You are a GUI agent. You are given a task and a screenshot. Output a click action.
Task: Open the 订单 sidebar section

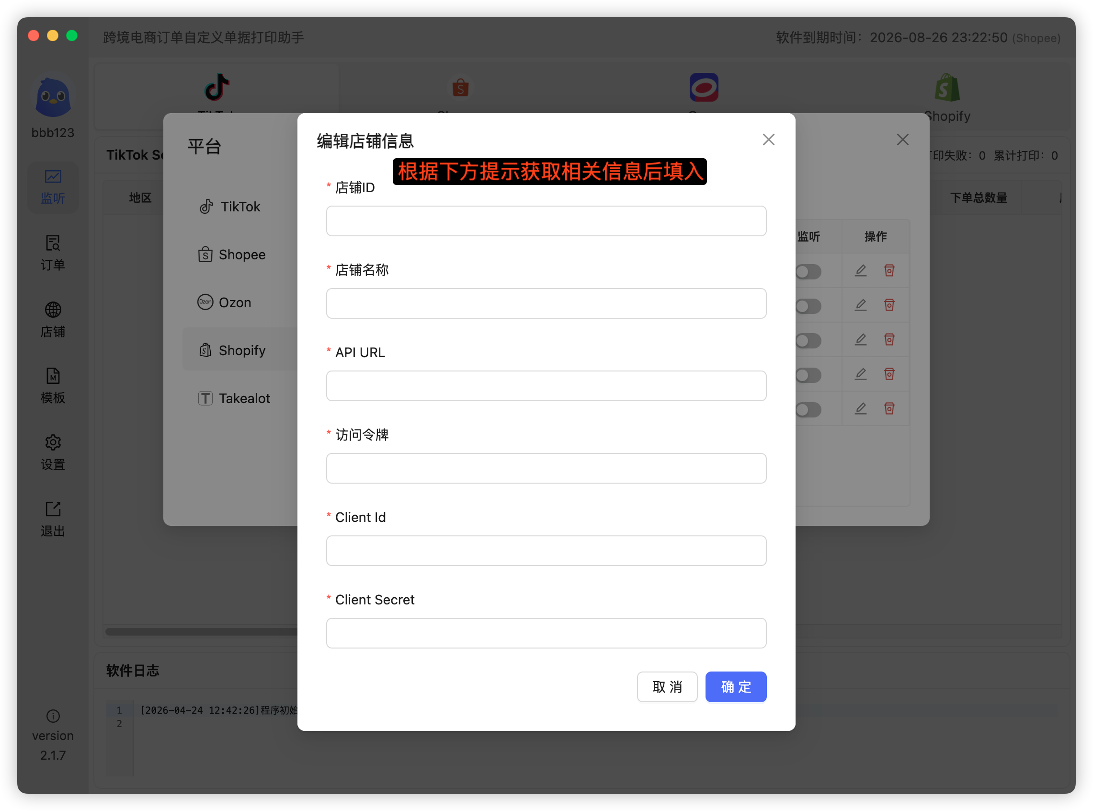click(x=53, y=253)
